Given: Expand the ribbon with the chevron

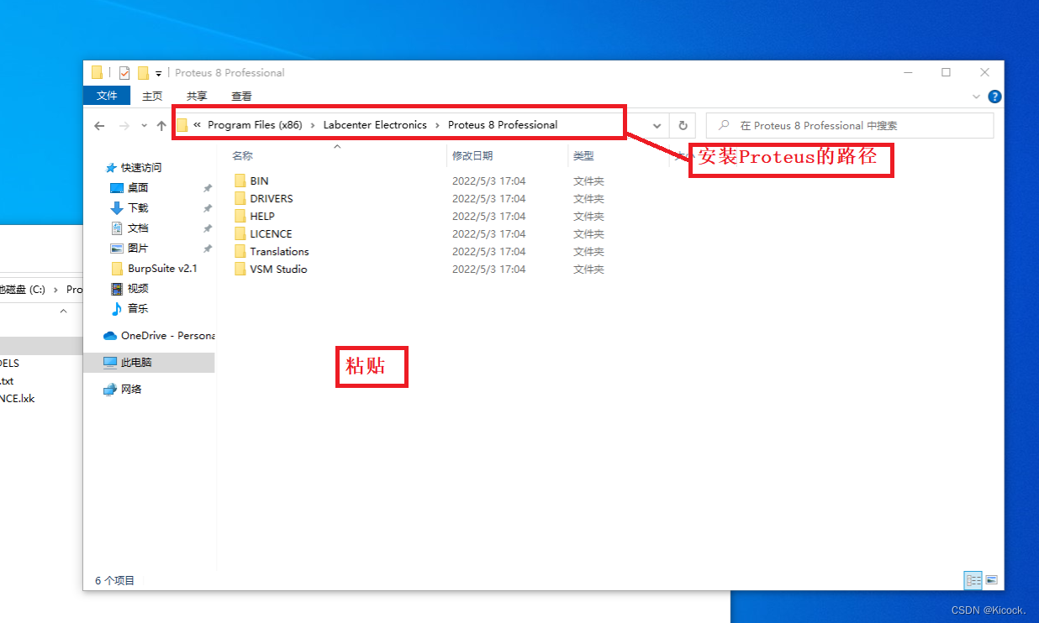Looking at the screenshot, I should pos(976,97).
